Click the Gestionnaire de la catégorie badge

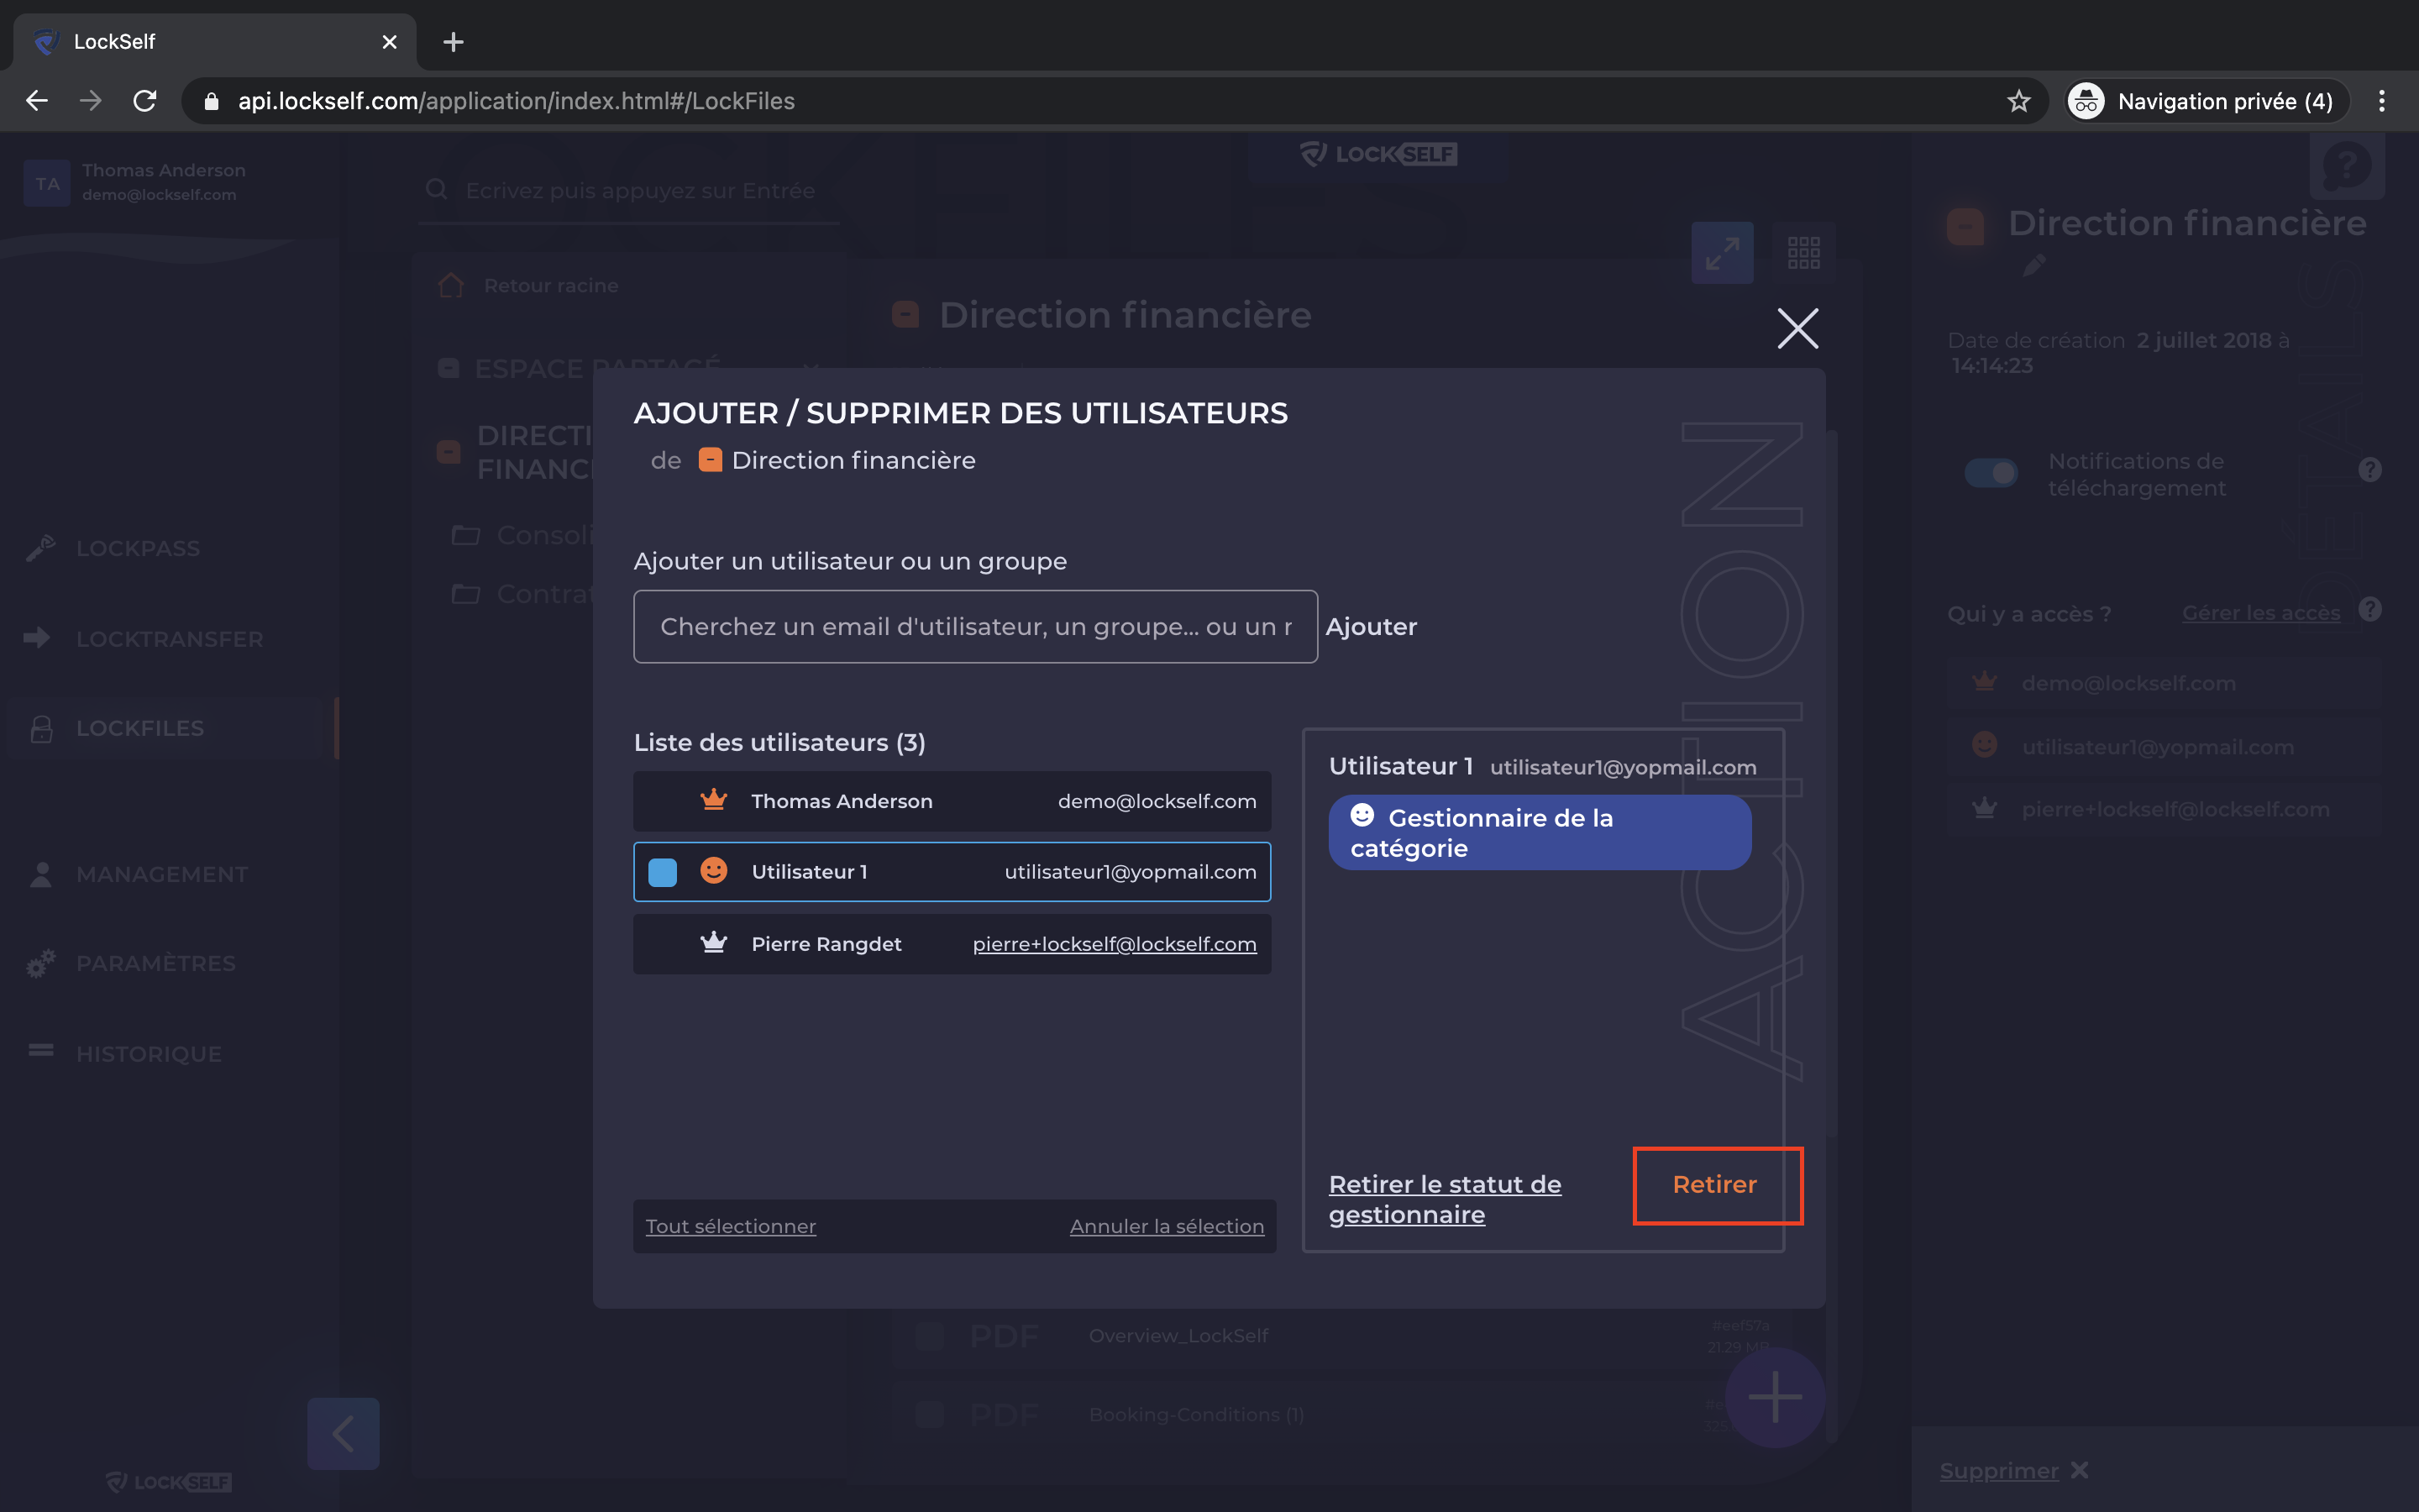(x=1540, y=833)
